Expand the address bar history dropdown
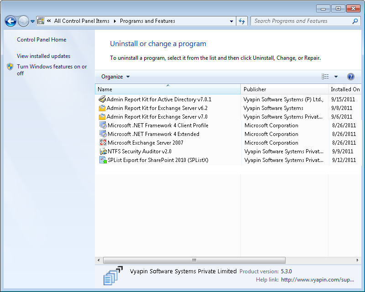This screenshot has height=292, width=365. pos(231,21)
